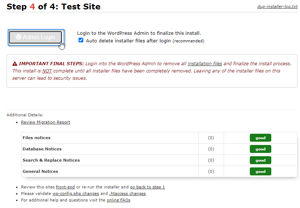Click the good badge for Database Notices

tap(260, 149)
